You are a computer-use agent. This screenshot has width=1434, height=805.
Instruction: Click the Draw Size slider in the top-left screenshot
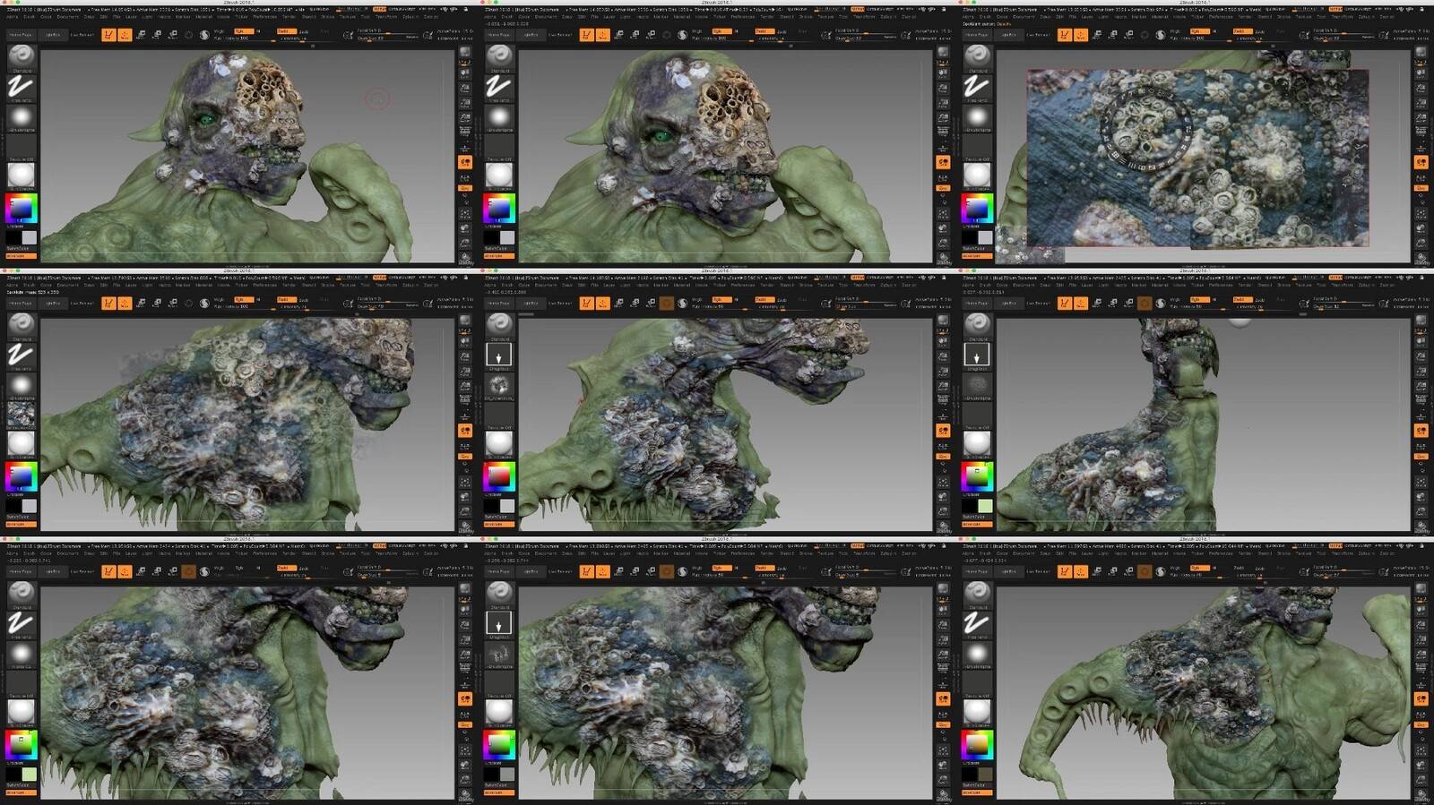pos(386,39)
